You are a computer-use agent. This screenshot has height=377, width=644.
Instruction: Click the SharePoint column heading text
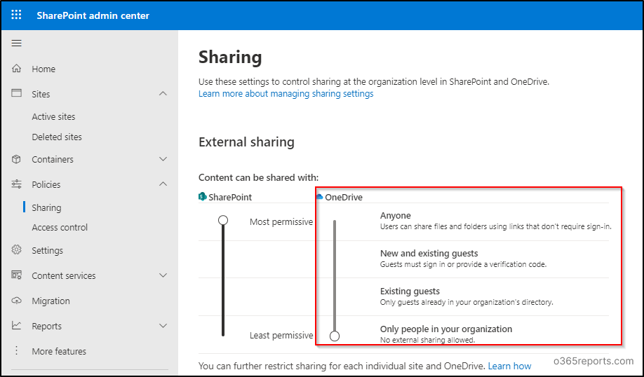click(x=230, y=198)
